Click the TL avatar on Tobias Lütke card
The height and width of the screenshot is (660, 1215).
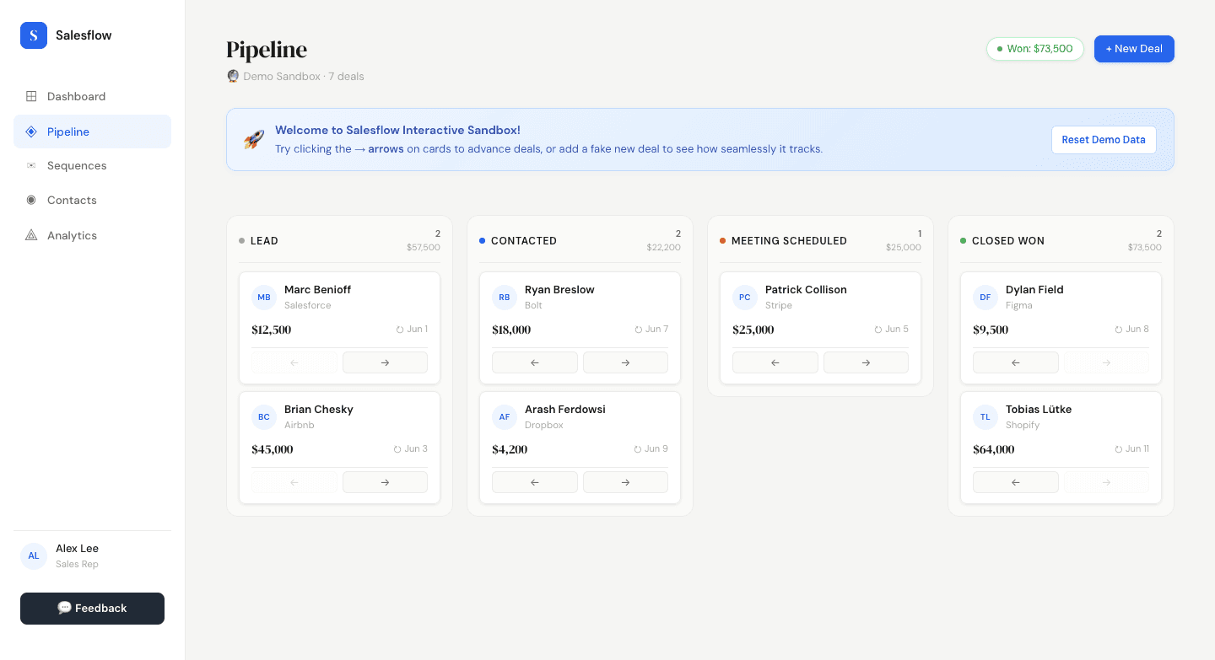pos(985,416)
